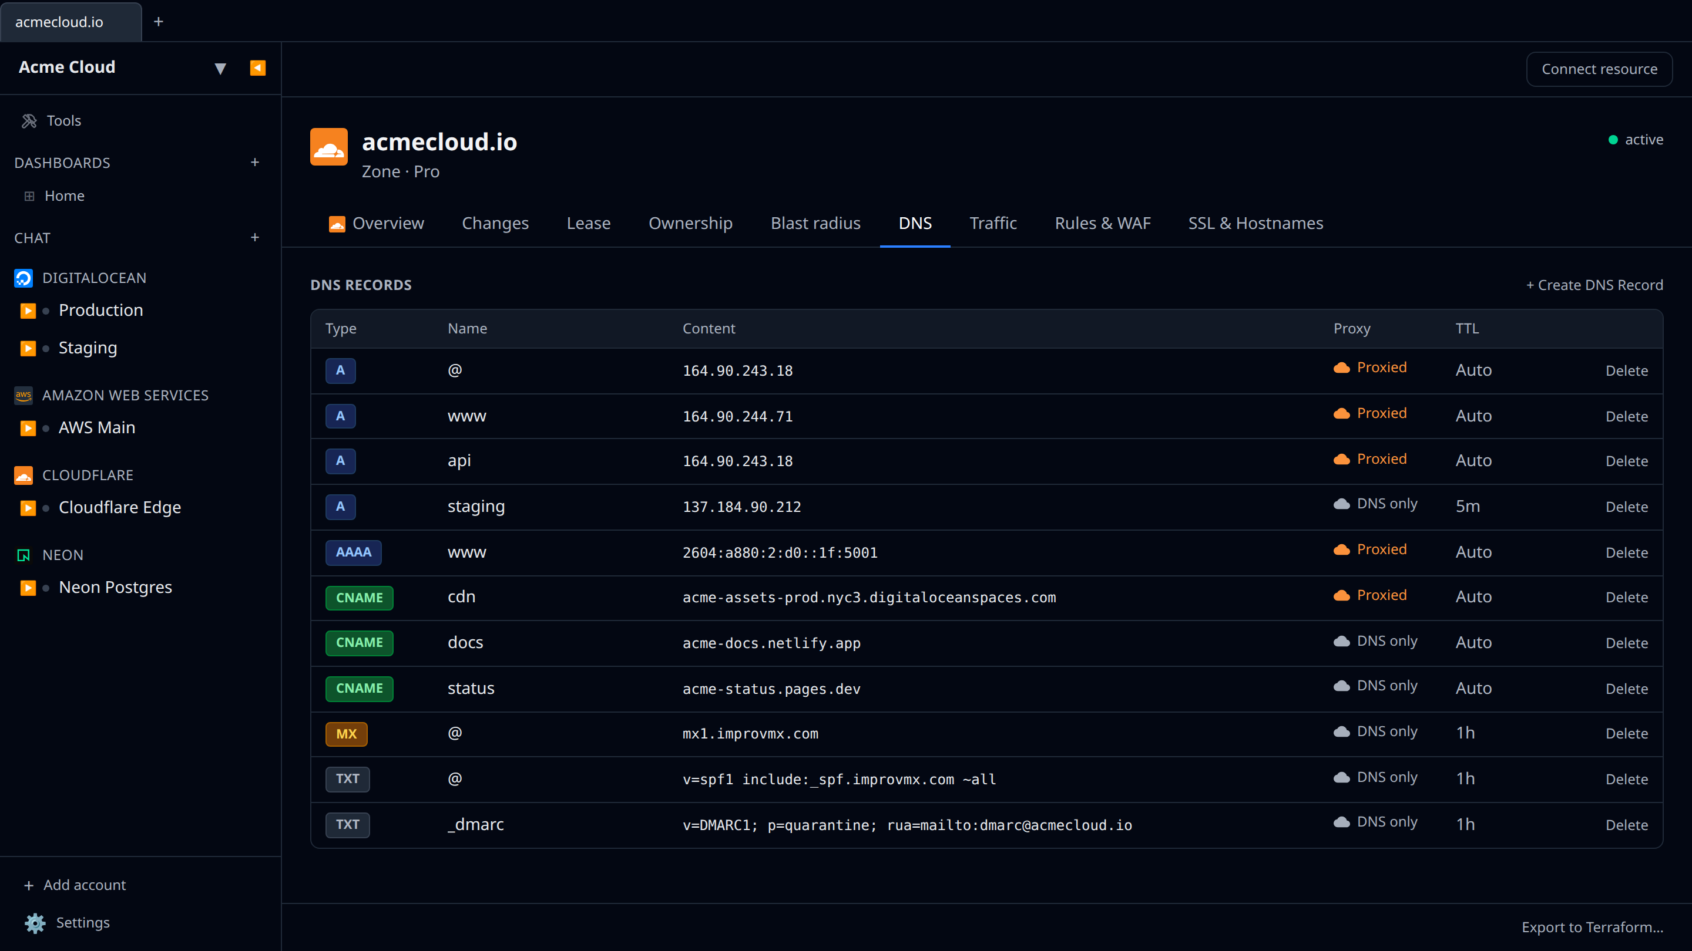
Task: Click the CNAME badge on cdn row
Action: click(360, 598)
